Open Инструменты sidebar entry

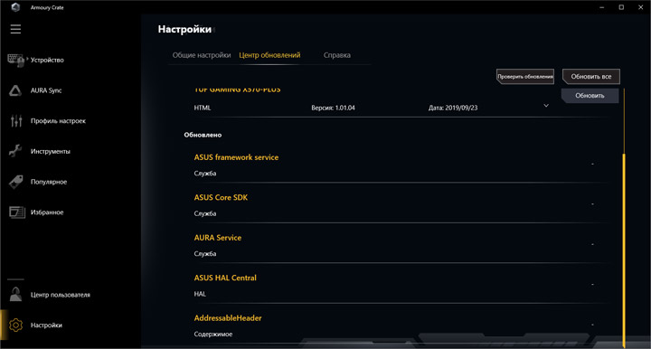(x=51, y=152)
